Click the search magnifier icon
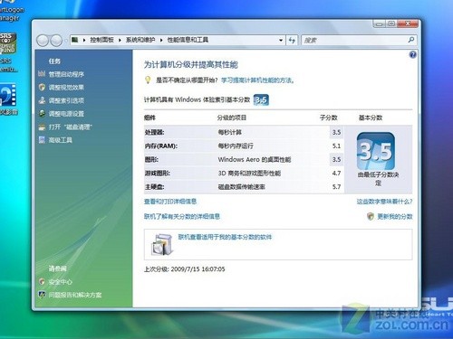 411,40
